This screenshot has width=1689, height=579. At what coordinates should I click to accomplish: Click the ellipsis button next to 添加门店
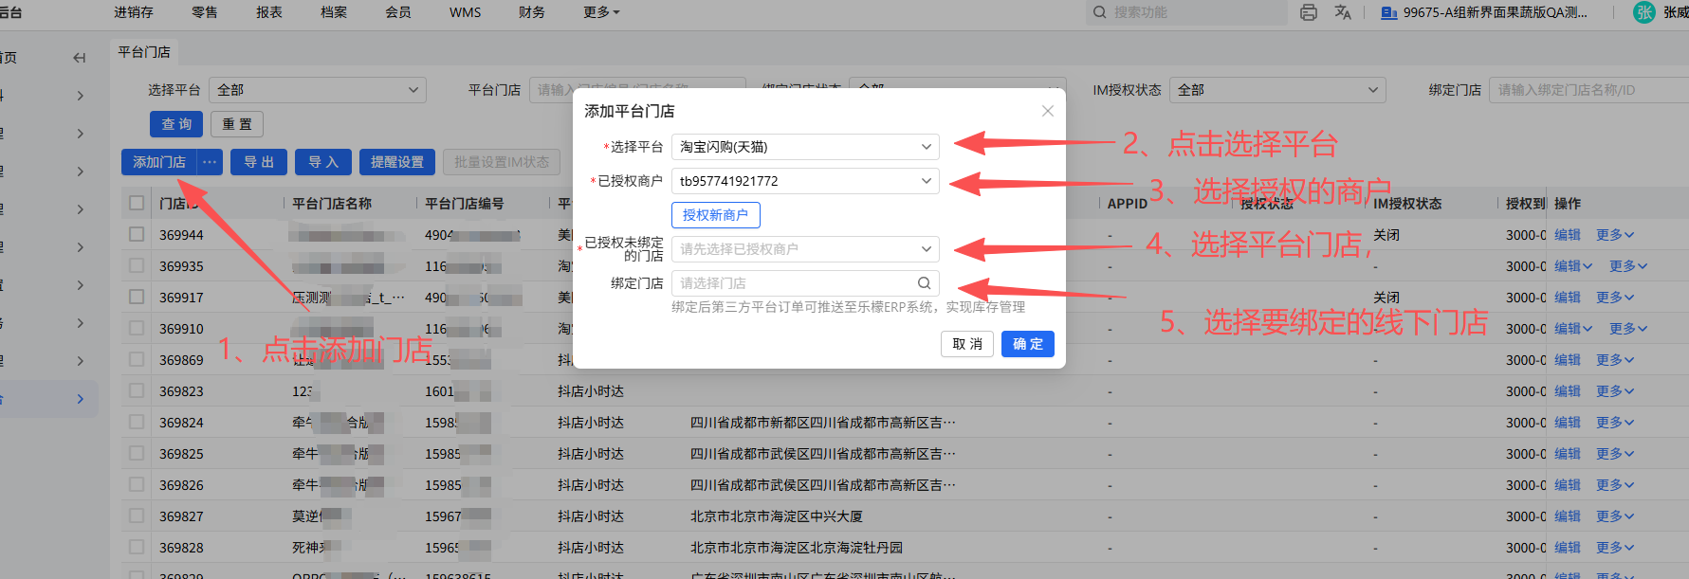click(x=210, y=162)
